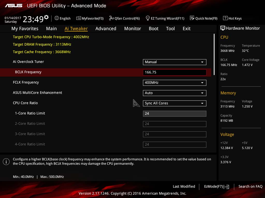Click the Memory Capacity 8192 MB value
Image resolution: width=265 pixels, height=198 pixels.
pyautogui.click(x=227, y=121)
